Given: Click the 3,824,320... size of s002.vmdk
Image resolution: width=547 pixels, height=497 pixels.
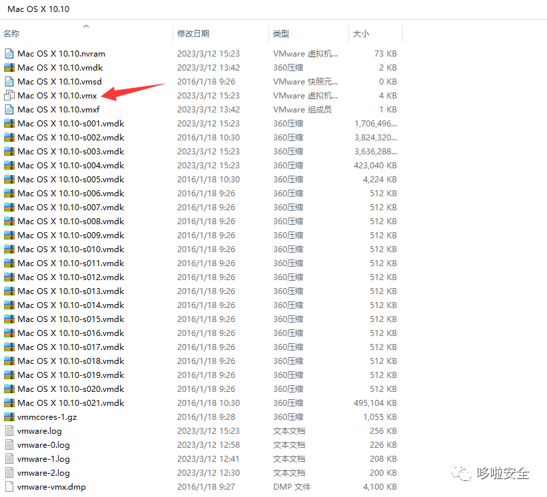Looking at the screenshot, I should point(376,138).
